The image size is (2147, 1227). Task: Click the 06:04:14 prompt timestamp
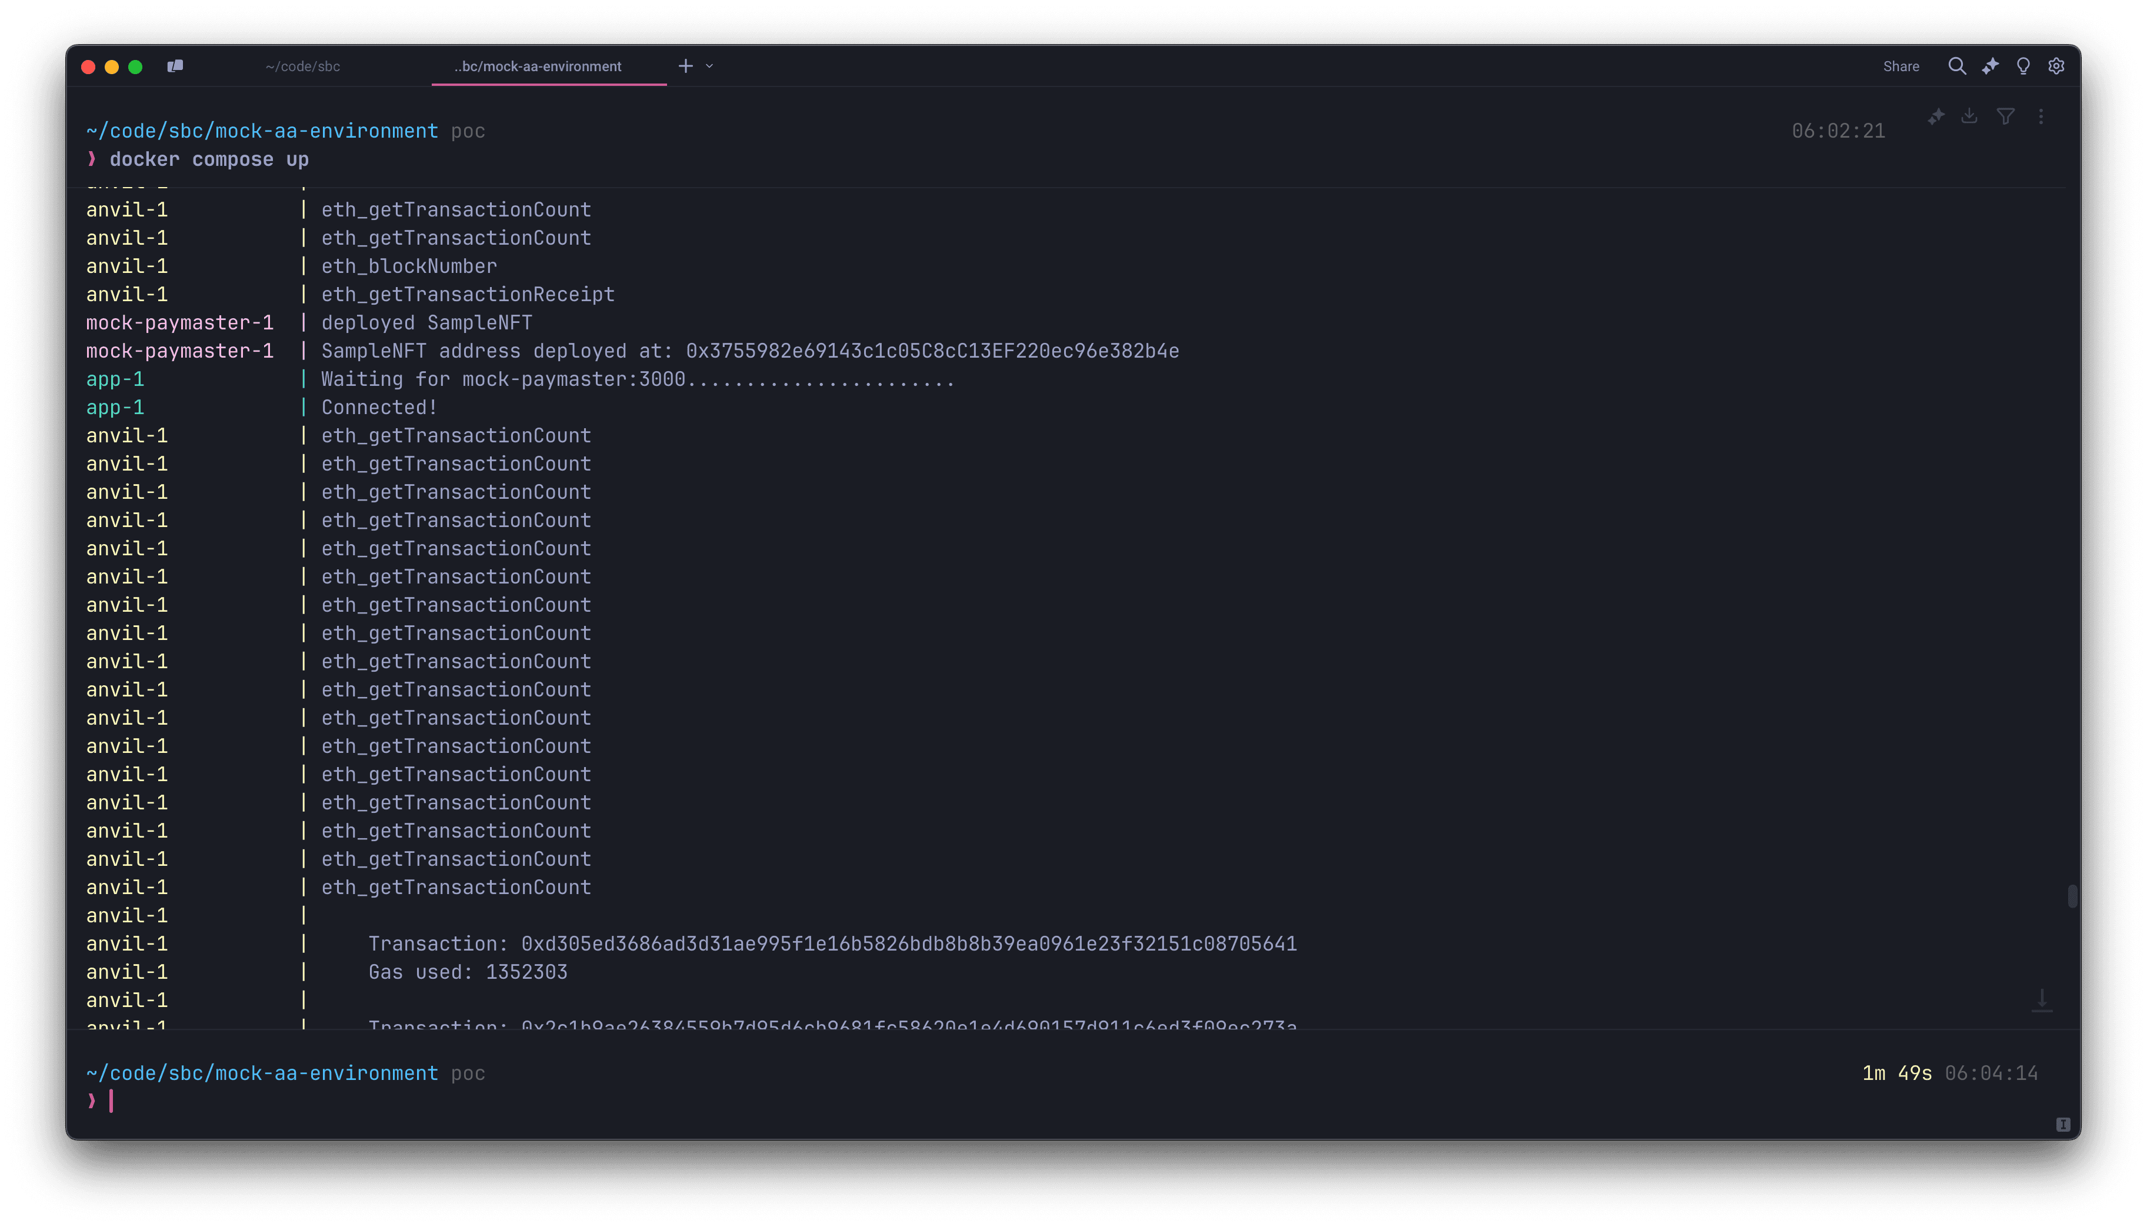click(x=1991, y=1073)
